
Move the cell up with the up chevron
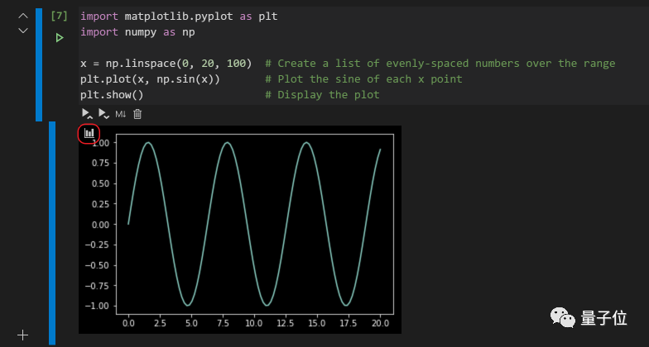[x=23, y=16]
